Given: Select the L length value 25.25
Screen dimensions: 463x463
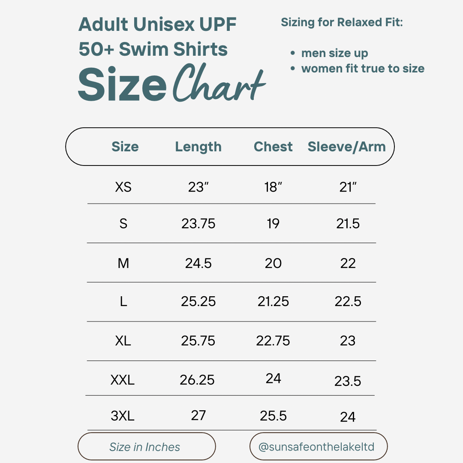Looking at the screenshot, I should tap(198, 302).
